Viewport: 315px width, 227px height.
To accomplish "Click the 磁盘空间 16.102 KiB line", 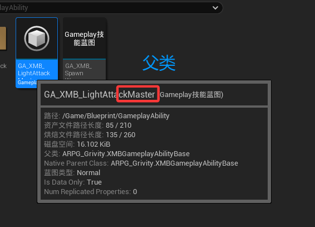I will 77,144.
